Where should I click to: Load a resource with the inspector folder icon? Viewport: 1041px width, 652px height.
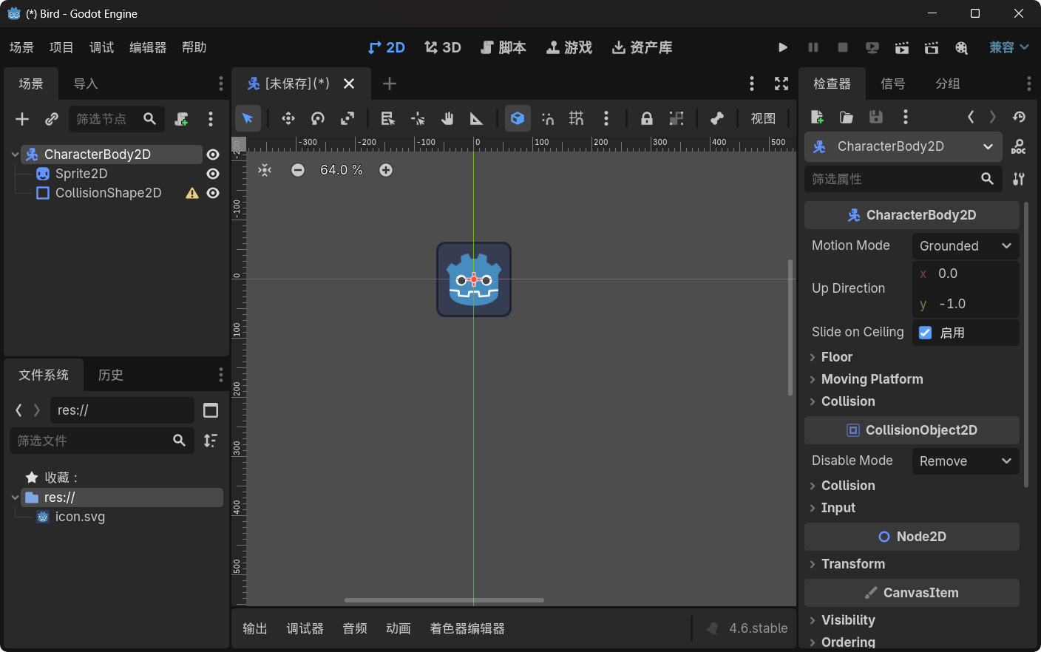pos(847,117)
